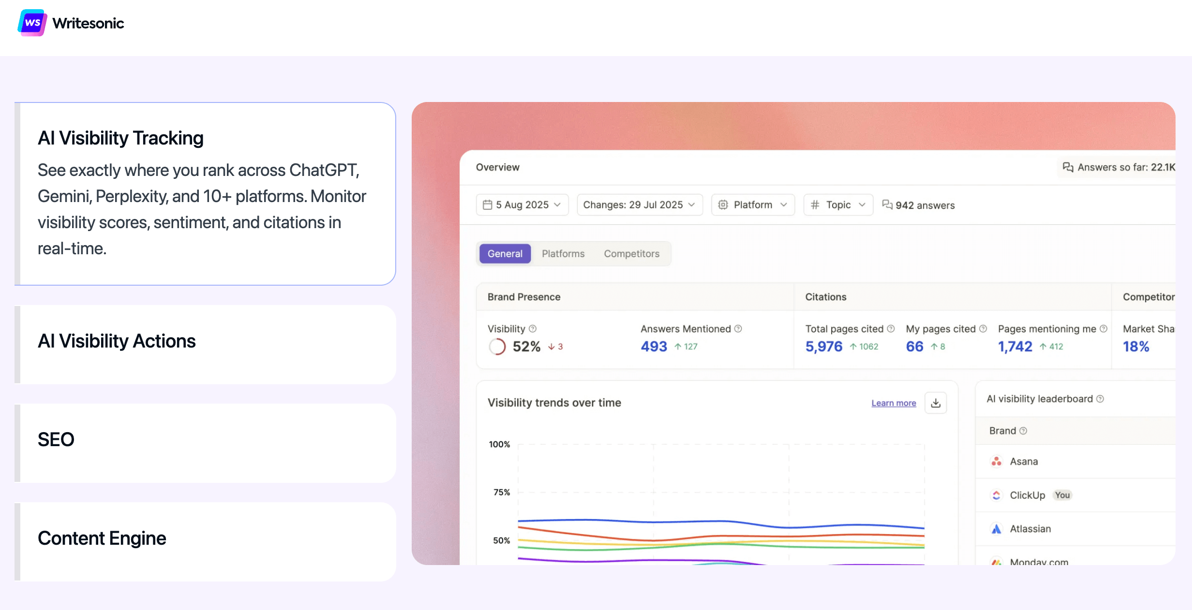Screen dimensions: 1192x610
Task: Select the General tab
Action: tap(505, 254)
